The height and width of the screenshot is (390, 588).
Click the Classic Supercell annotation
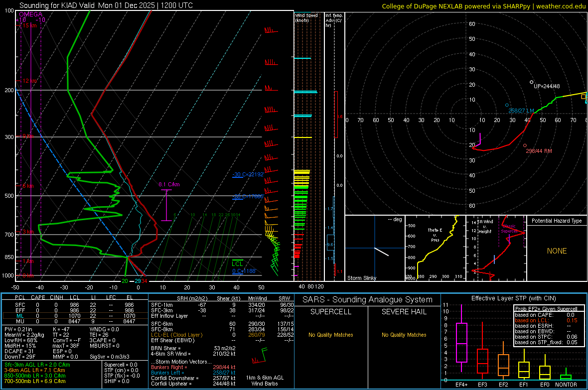[509, 229]
